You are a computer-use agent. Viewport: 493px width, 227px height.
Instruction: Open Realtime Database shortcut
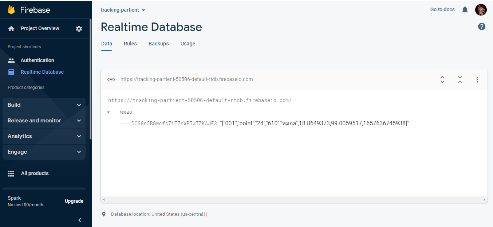tap(42, 72)
